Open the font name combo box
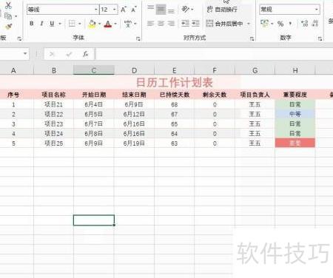 point(62,10)
